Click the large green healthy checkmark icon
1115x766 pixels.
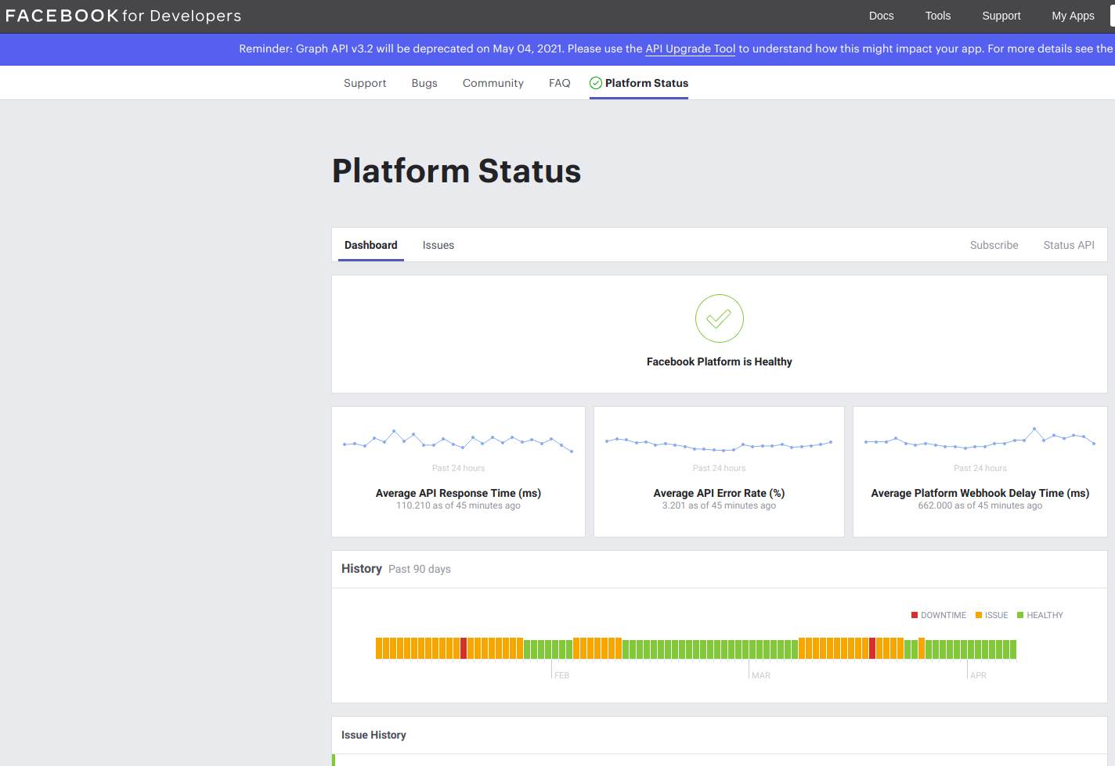click(x=719, y=318)
